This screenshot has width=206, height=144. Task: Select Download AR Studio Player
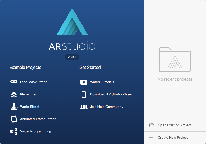tap(111, 94)
